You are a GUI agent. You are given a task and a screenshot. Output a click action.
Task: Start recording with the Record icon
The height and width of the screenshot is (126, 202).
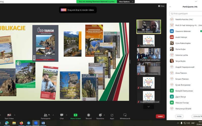89,115
